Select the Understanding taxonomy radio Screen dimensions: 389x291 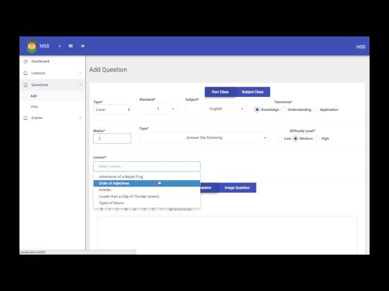click(x=284, y=110)
